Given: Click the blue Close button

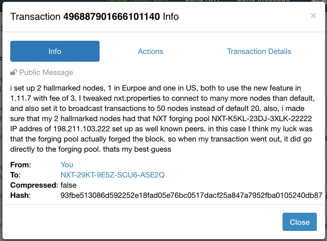Looking at the screenshot, I should (299, 222).
